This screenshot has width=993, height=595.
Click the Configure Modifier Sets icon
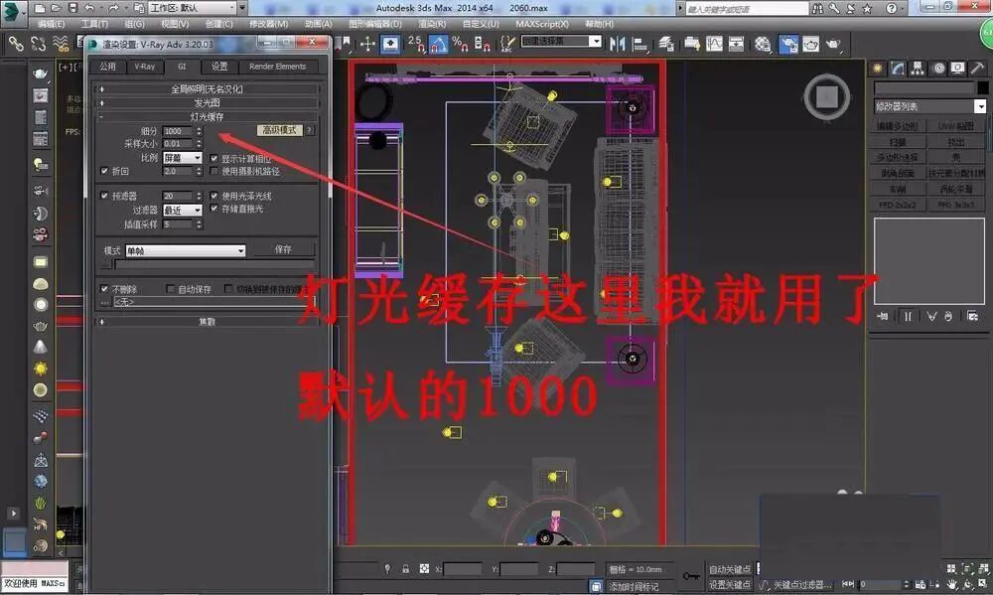[973, 316]
